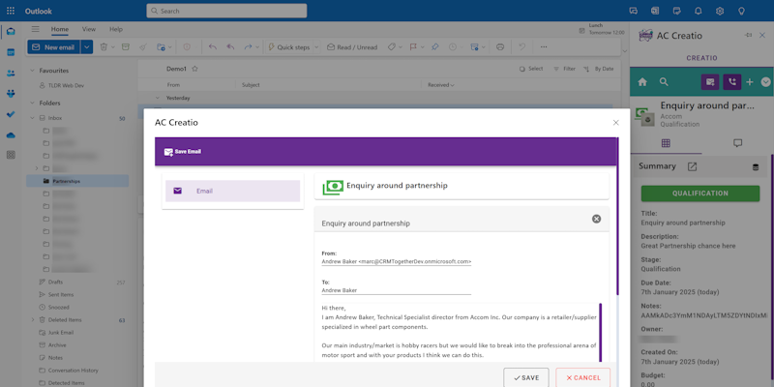Click the AC Creatio pane search icon
The width and height of the screenshot is (774, 387).
click(664, 82)
